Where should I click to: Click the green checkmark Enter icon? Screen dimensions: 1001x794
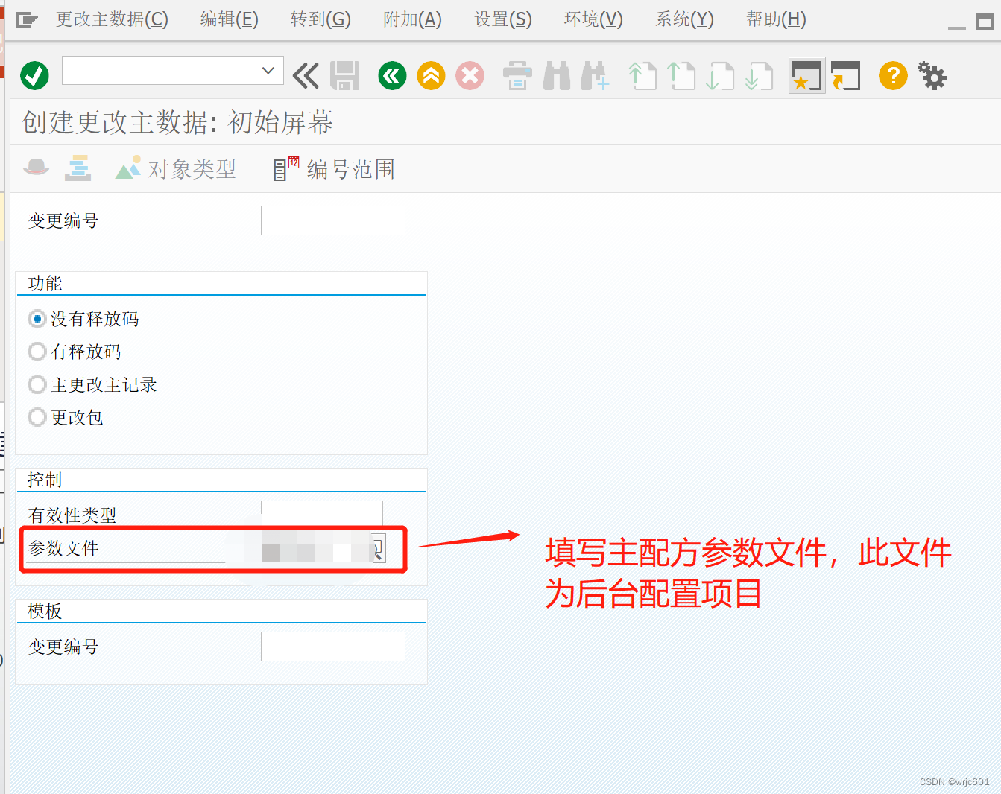34,75
